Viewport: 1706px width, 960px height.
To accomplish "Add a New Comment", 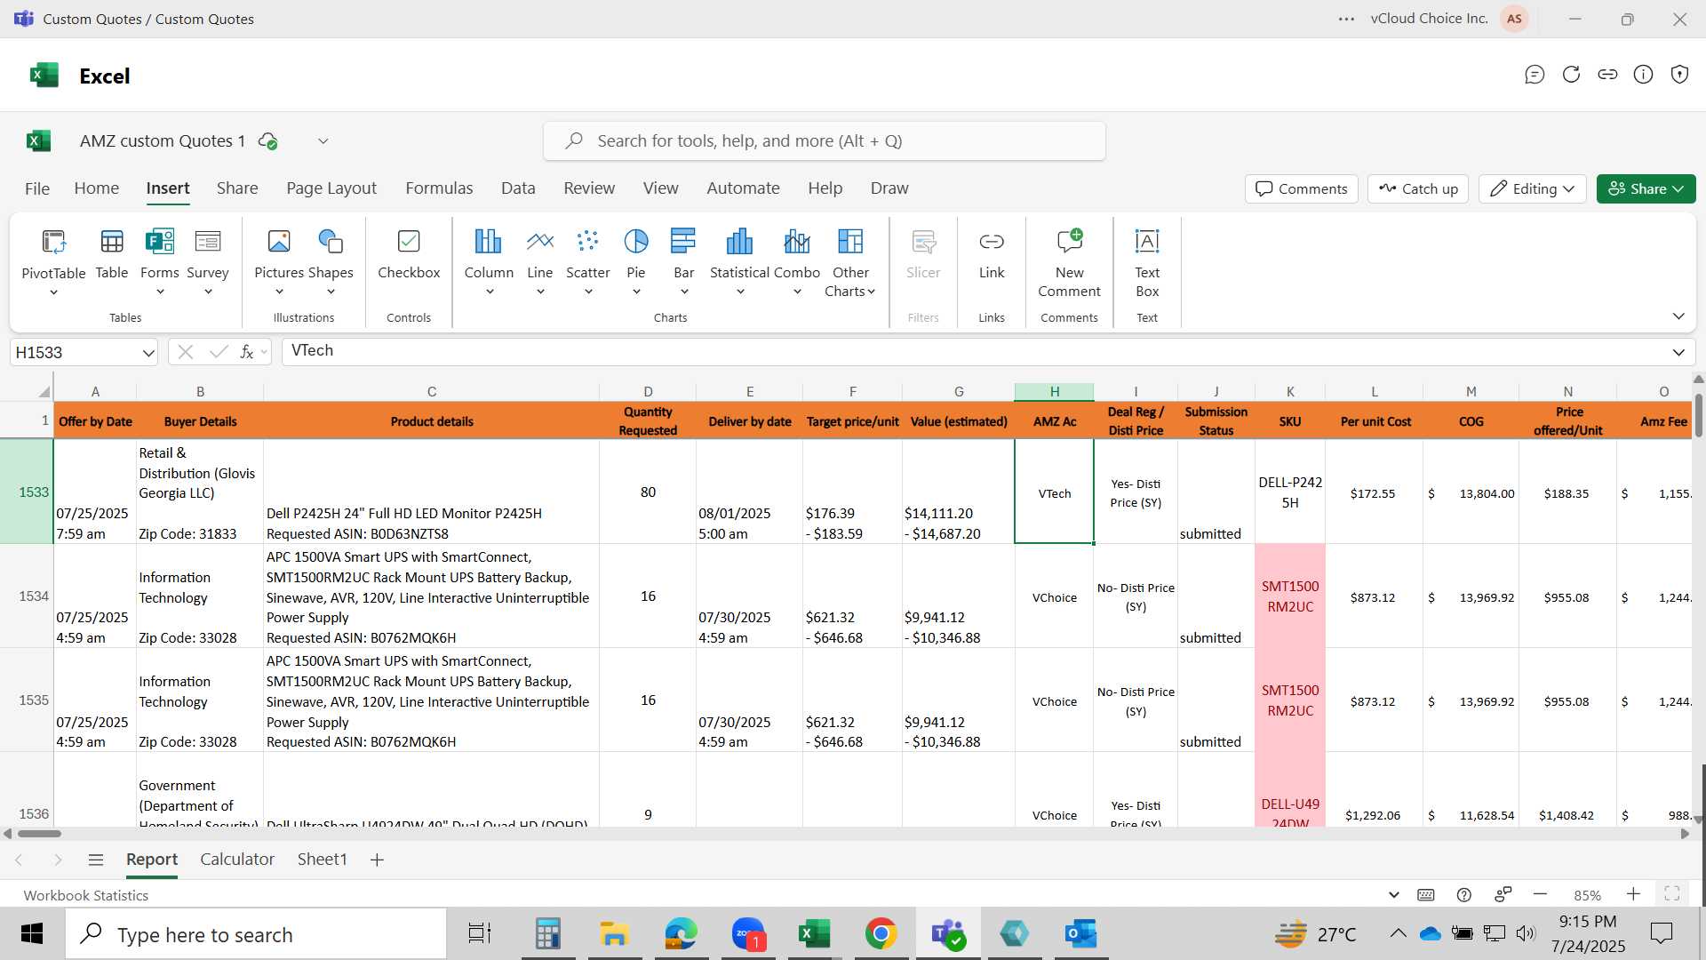I will (1069, 262).
